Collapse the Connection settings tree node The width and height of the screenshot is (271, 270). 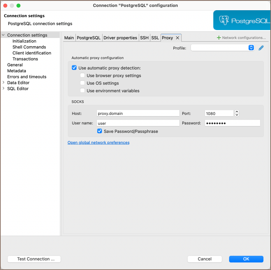4,35
